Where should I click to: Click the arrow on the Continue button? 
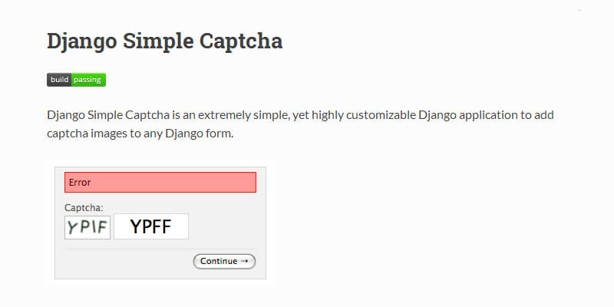[245, 261]
